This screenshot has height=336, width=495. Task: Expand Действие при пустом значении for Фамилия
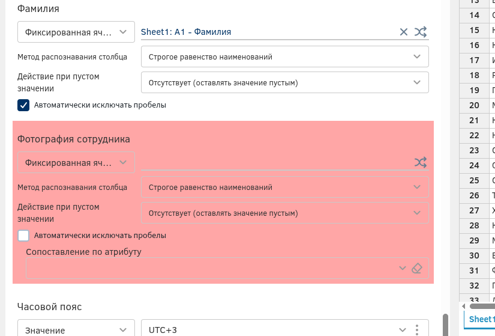pyautogui.click(x=284, y=83)
